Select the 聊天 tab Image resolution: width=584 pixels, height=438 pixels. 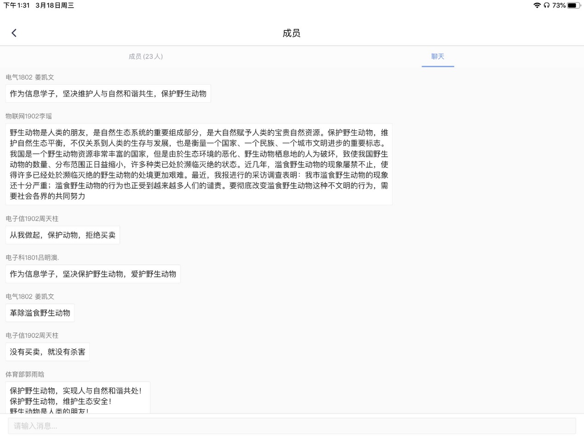(437, 57)
